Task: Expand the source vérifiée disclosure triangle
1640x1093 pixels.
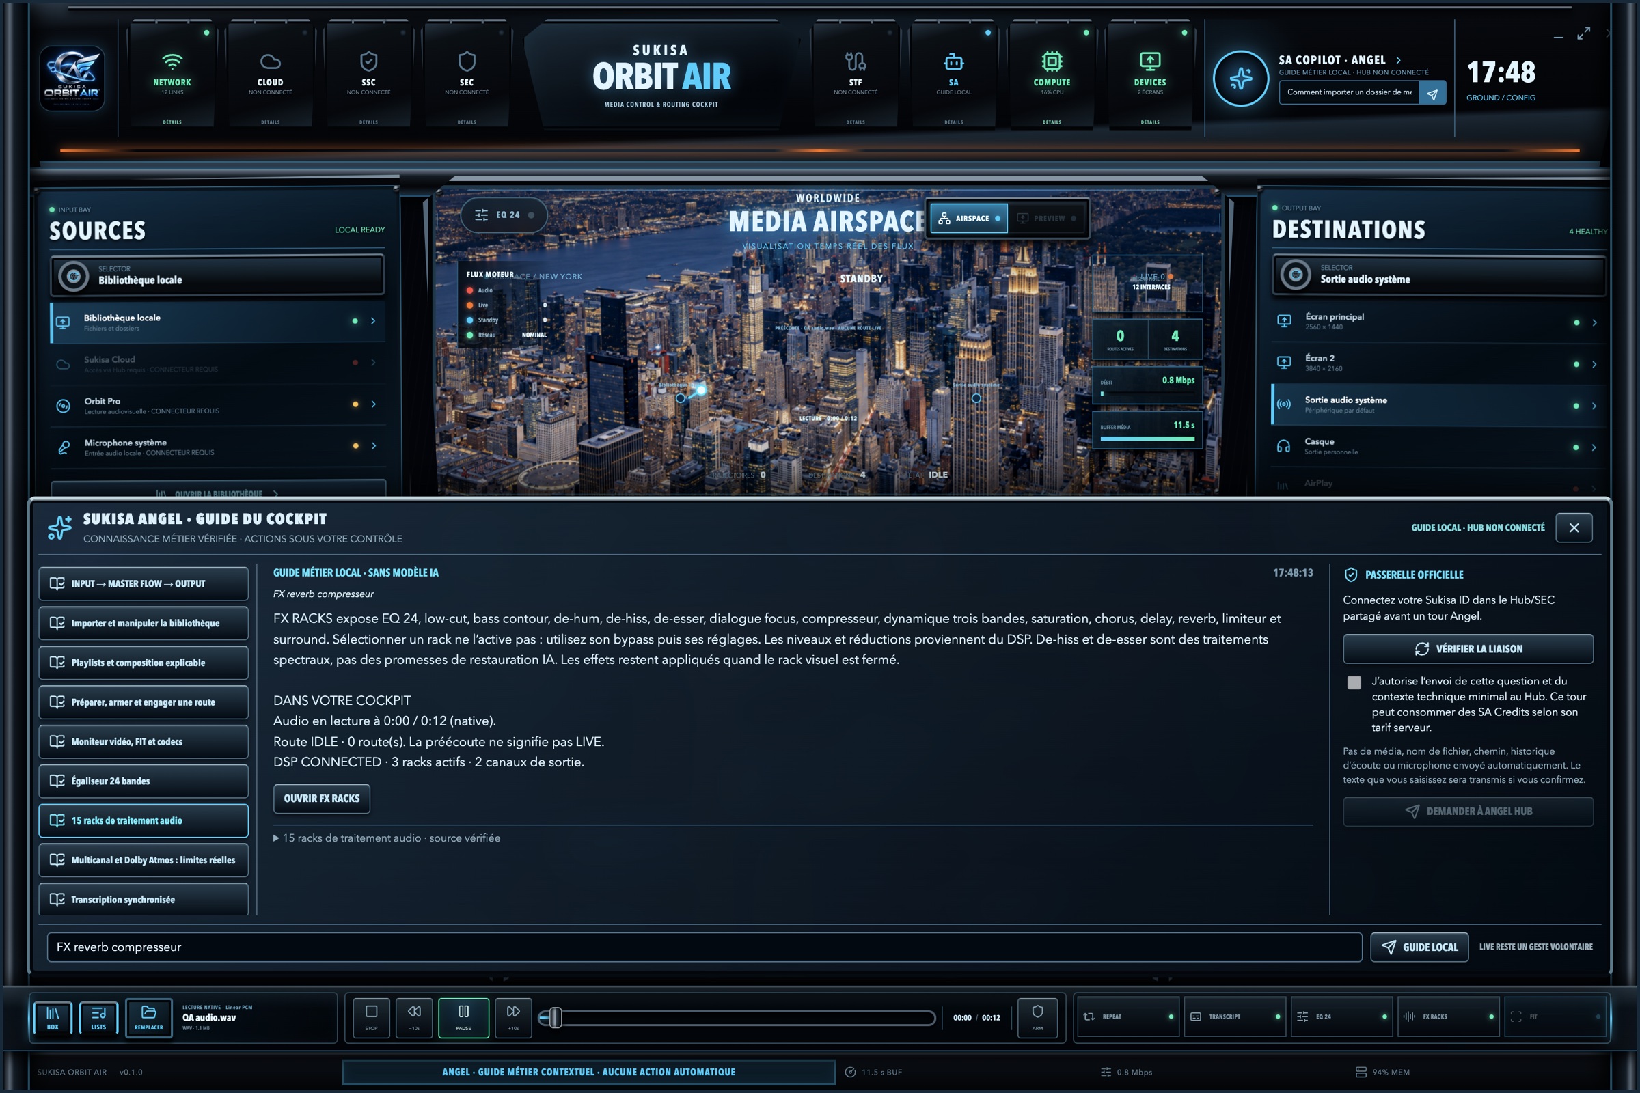Action: coord(277,838)
